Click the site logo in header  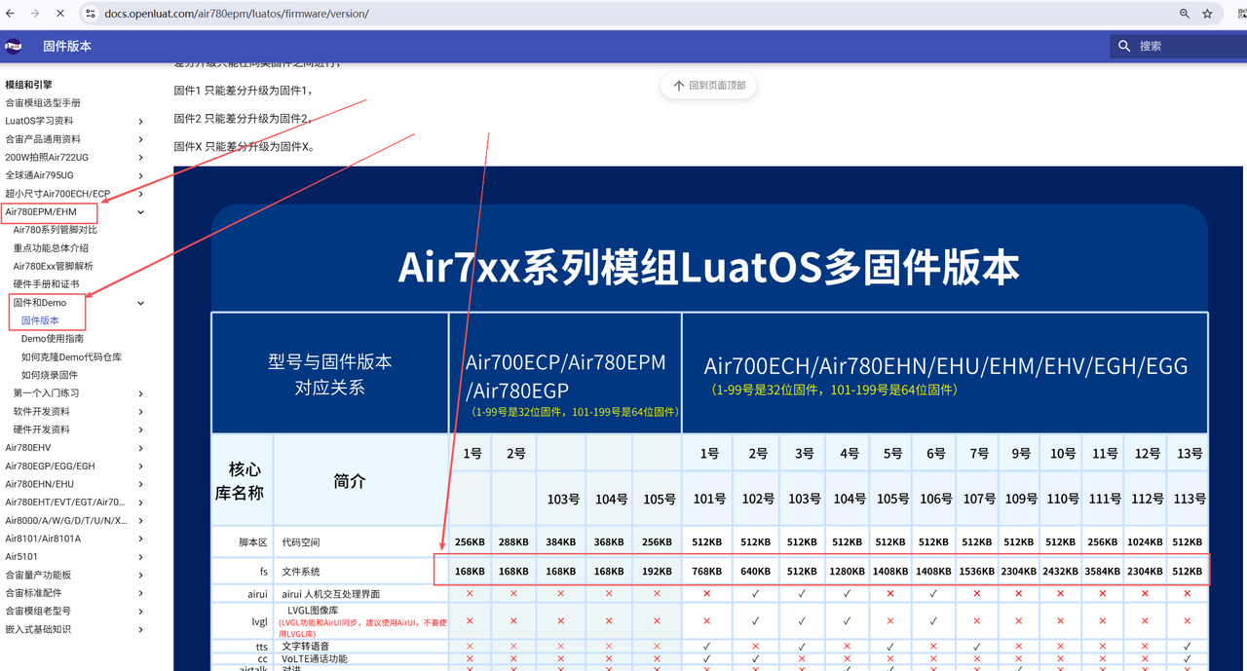(14, 46)
